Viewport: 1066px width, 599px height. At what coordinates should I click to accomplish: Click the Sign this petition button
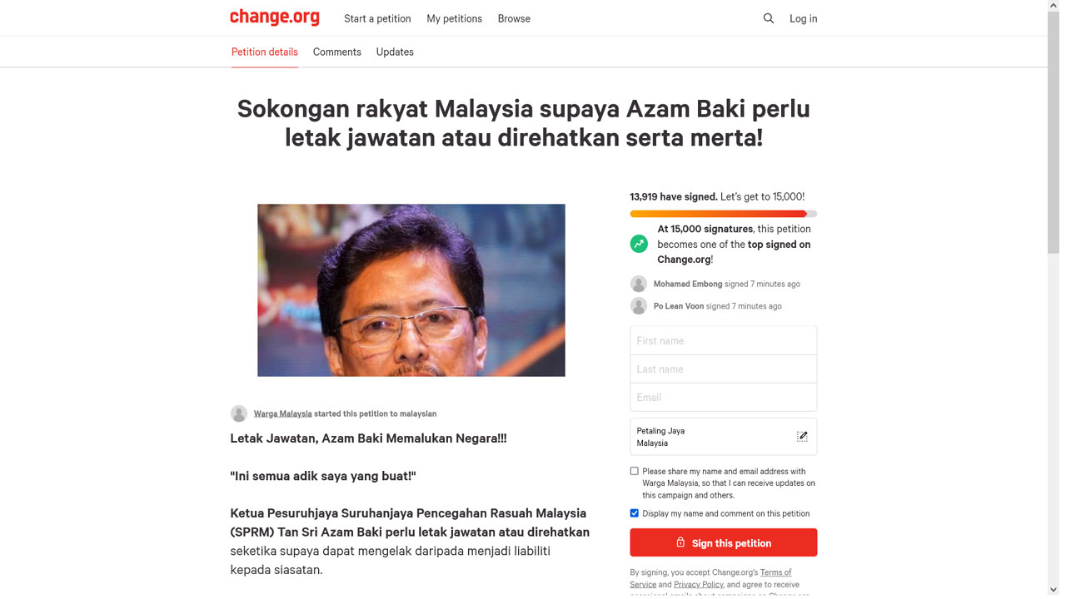click(x=723, y=542)
